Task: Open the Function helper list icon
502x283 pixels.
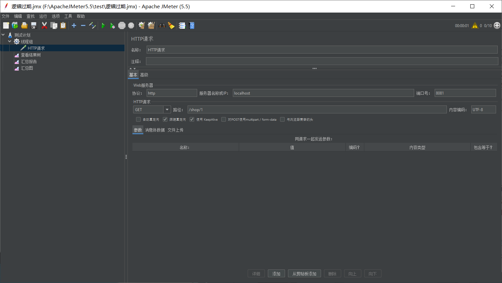Action: [182, 25]
